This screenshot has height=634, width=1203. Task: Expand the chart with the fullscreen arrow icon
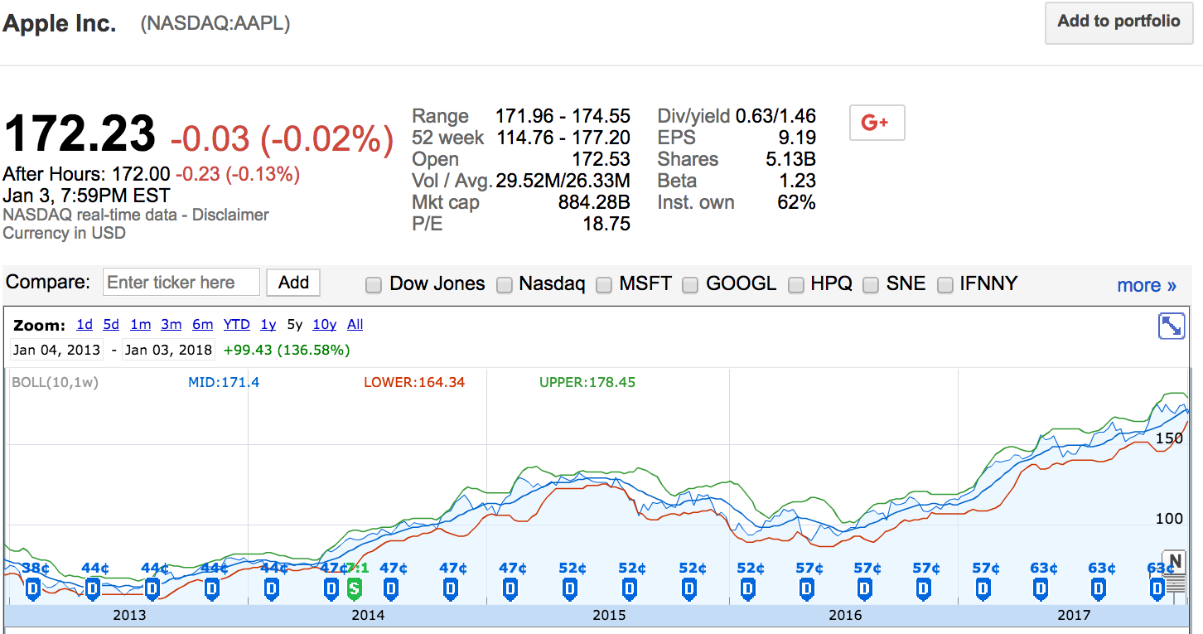pyautogui.click(x=1171, y=326)
